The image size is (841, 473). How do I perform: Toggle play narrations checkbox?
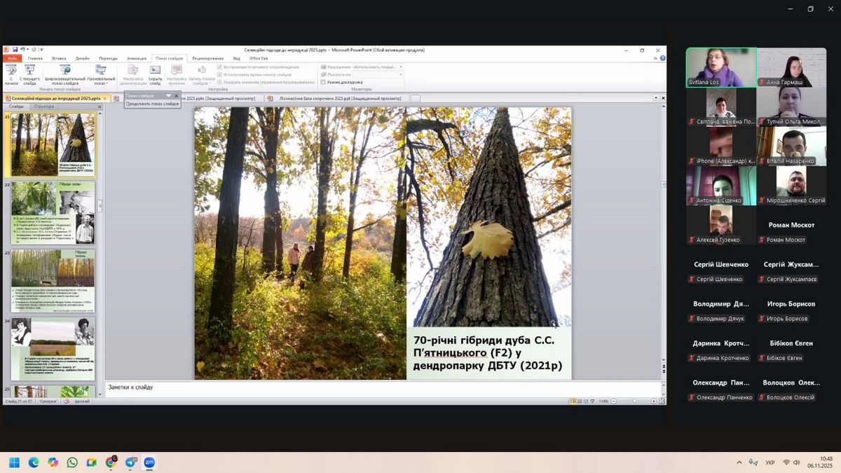(x=220, y=67)
